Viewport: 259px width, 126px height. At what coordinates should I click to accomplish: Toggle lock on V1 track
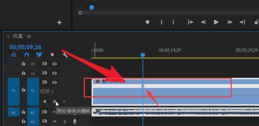coord(24,89)
